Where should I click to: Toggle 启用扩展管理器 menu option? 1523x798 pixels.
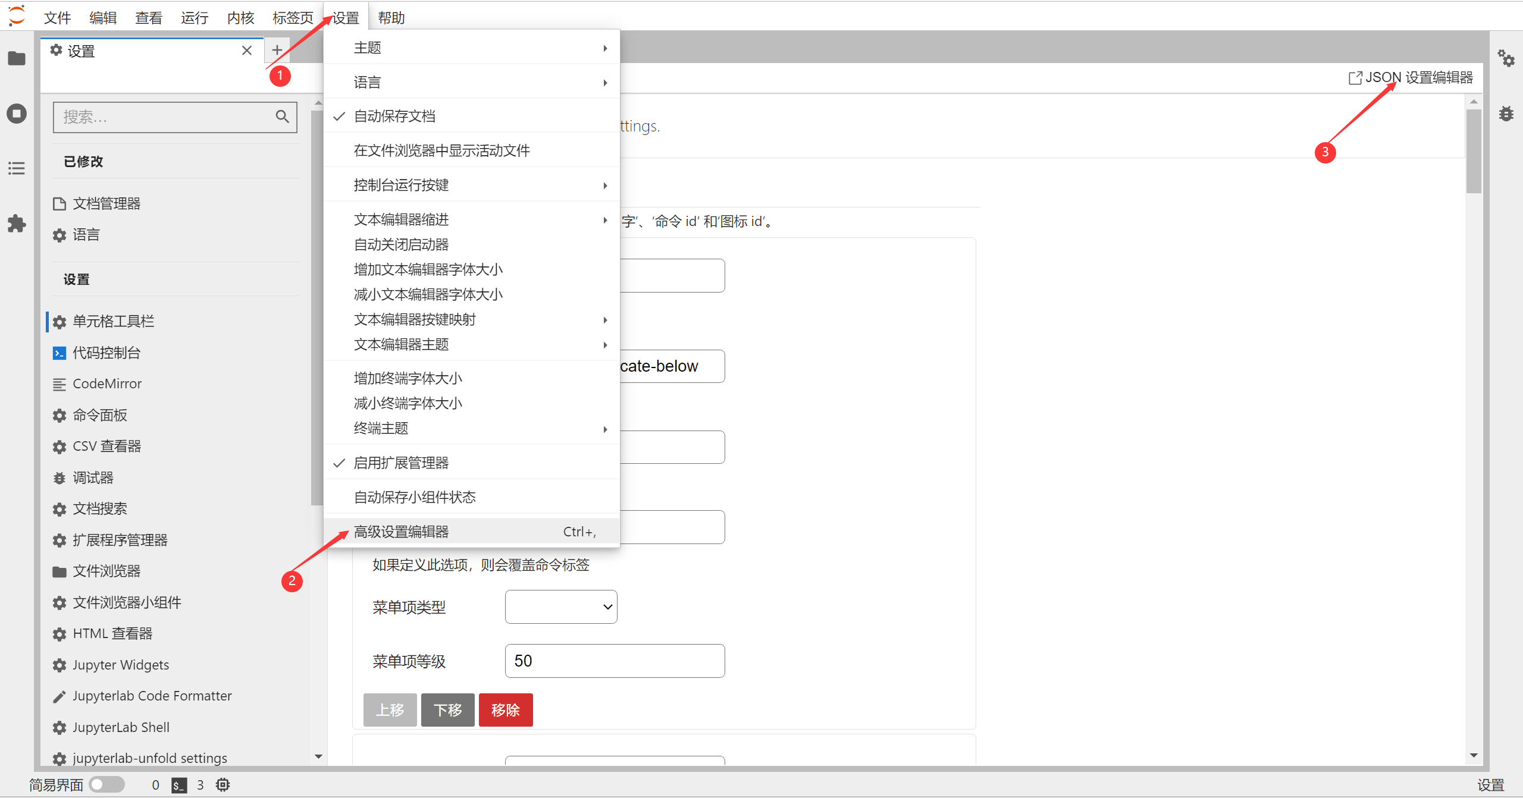pos(472,463)
